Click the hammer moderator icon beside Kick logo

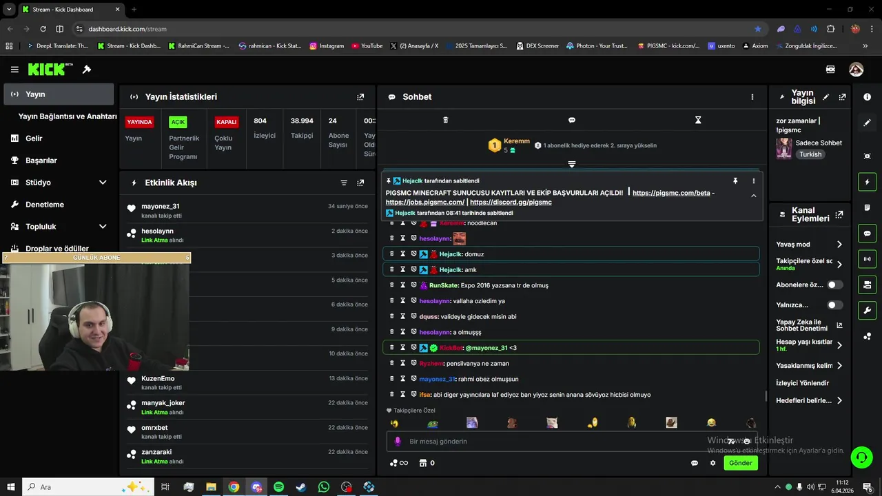tap(87, 70)
